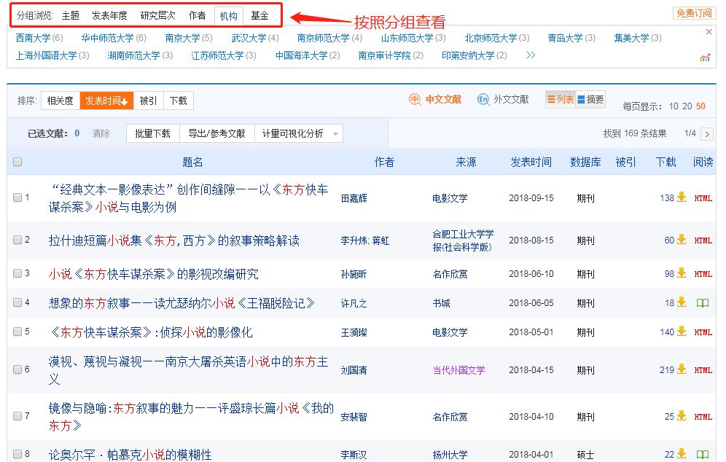Screen dimensions: 726x462
Task: Download the row 4 article with 18 downloads
Action: tap(681, 302)
